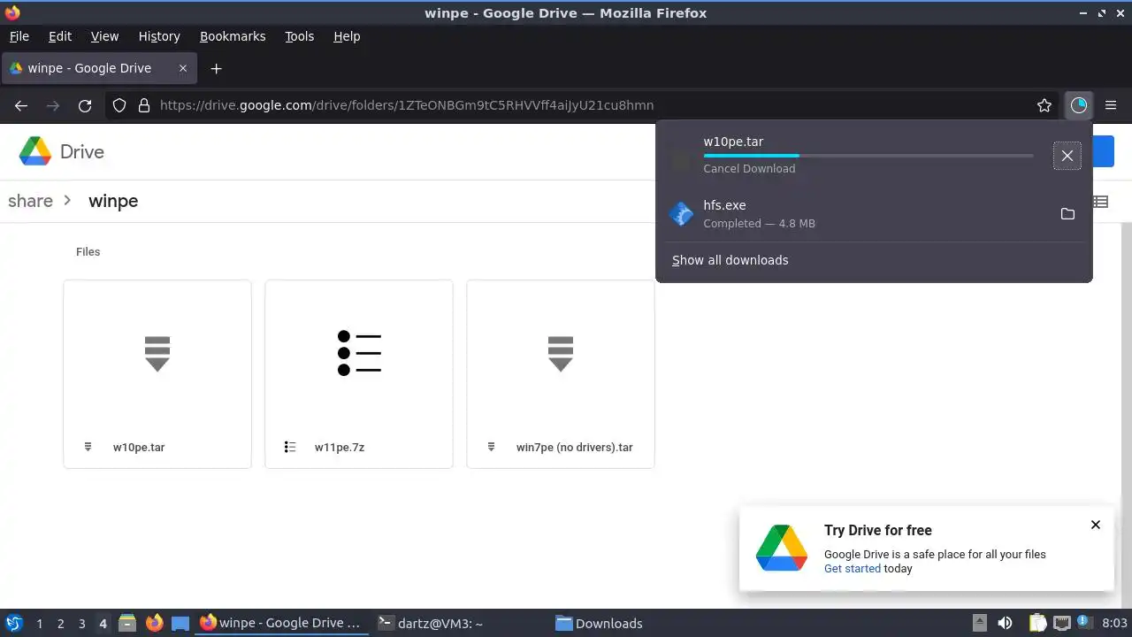The image size is (1132, 637).
Task: Switch to workspace 4
Action: 103,624
